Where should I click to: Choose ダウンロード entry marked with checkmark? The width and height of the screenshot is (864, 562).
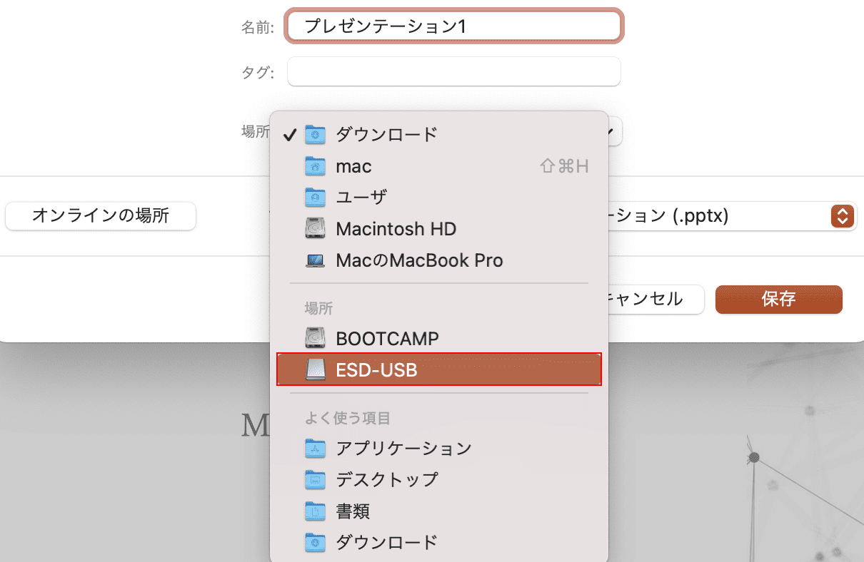point(438,134)
